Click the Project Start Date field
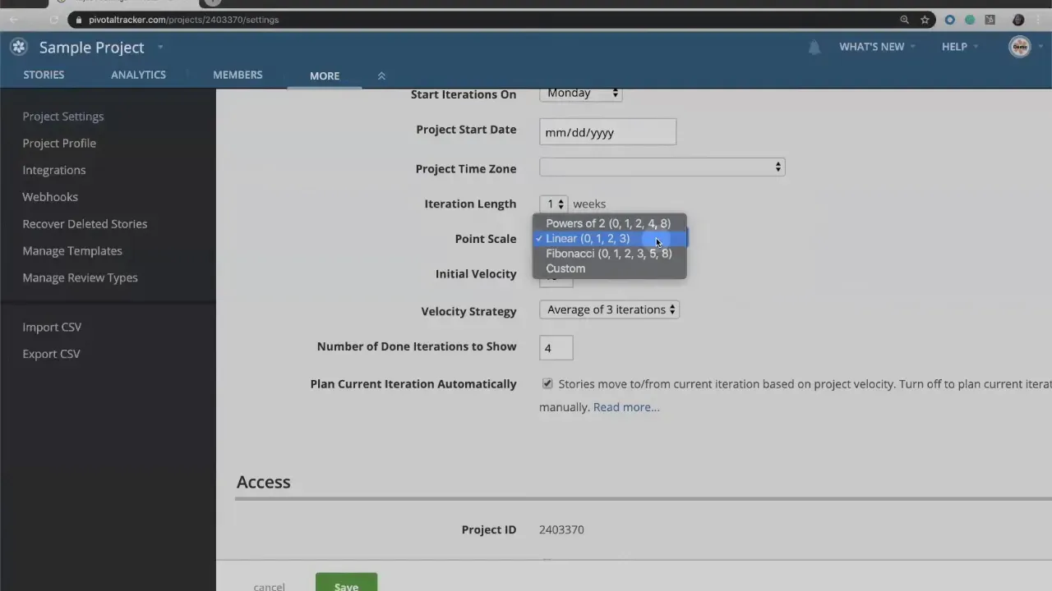The height and width of the screenshot is (591, 1052). pyautogui.click(x=607, y=132)
